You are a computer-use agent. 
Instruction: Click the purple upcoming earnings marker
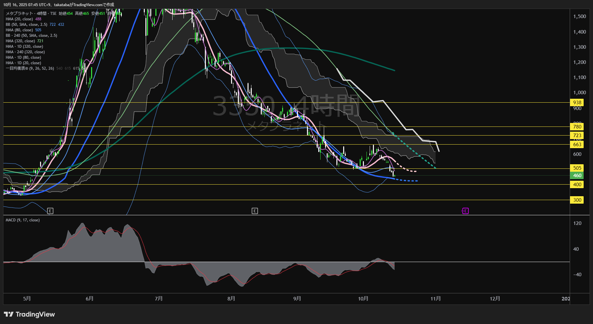[x=465, y=211]
